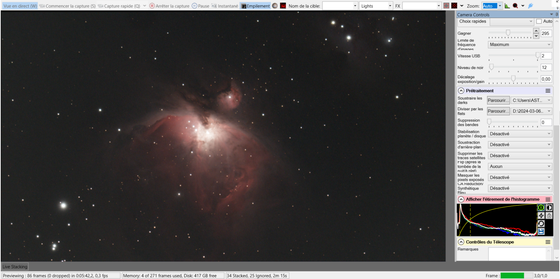560x279 pixels.
Task: Click the padlock icon in histogram panel
Action: 549,215
